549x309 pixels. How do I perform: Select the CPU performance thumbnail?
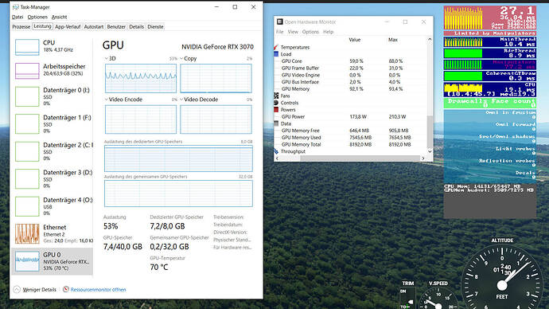27,47
